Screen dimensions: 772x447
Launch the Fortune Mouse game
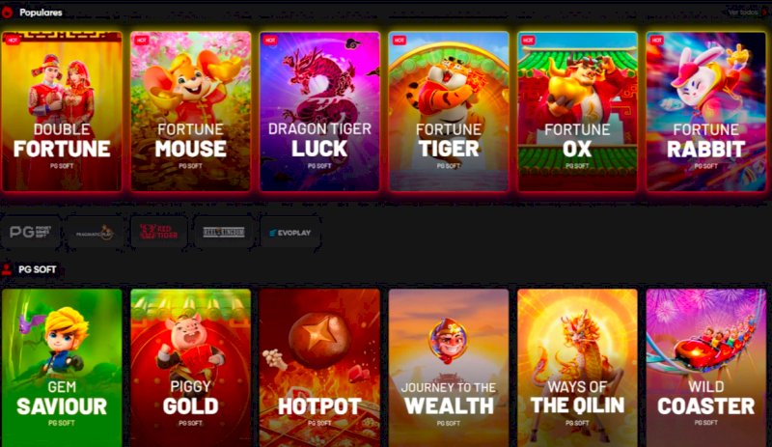(190, 111)
